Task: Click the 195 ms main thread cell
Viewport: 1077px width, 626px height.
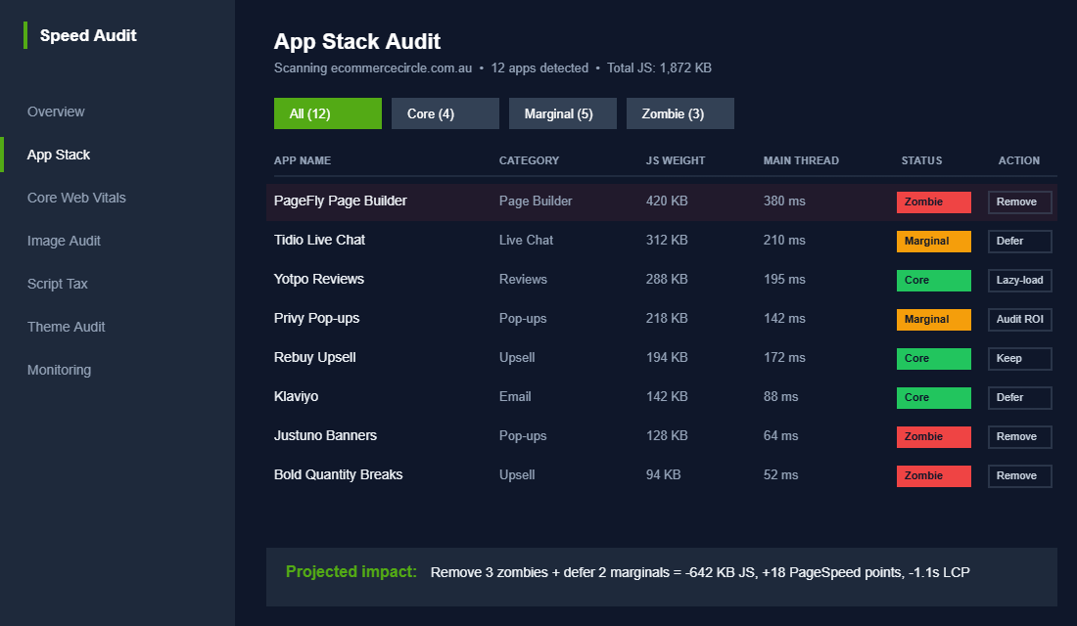Action: [783, 280]
